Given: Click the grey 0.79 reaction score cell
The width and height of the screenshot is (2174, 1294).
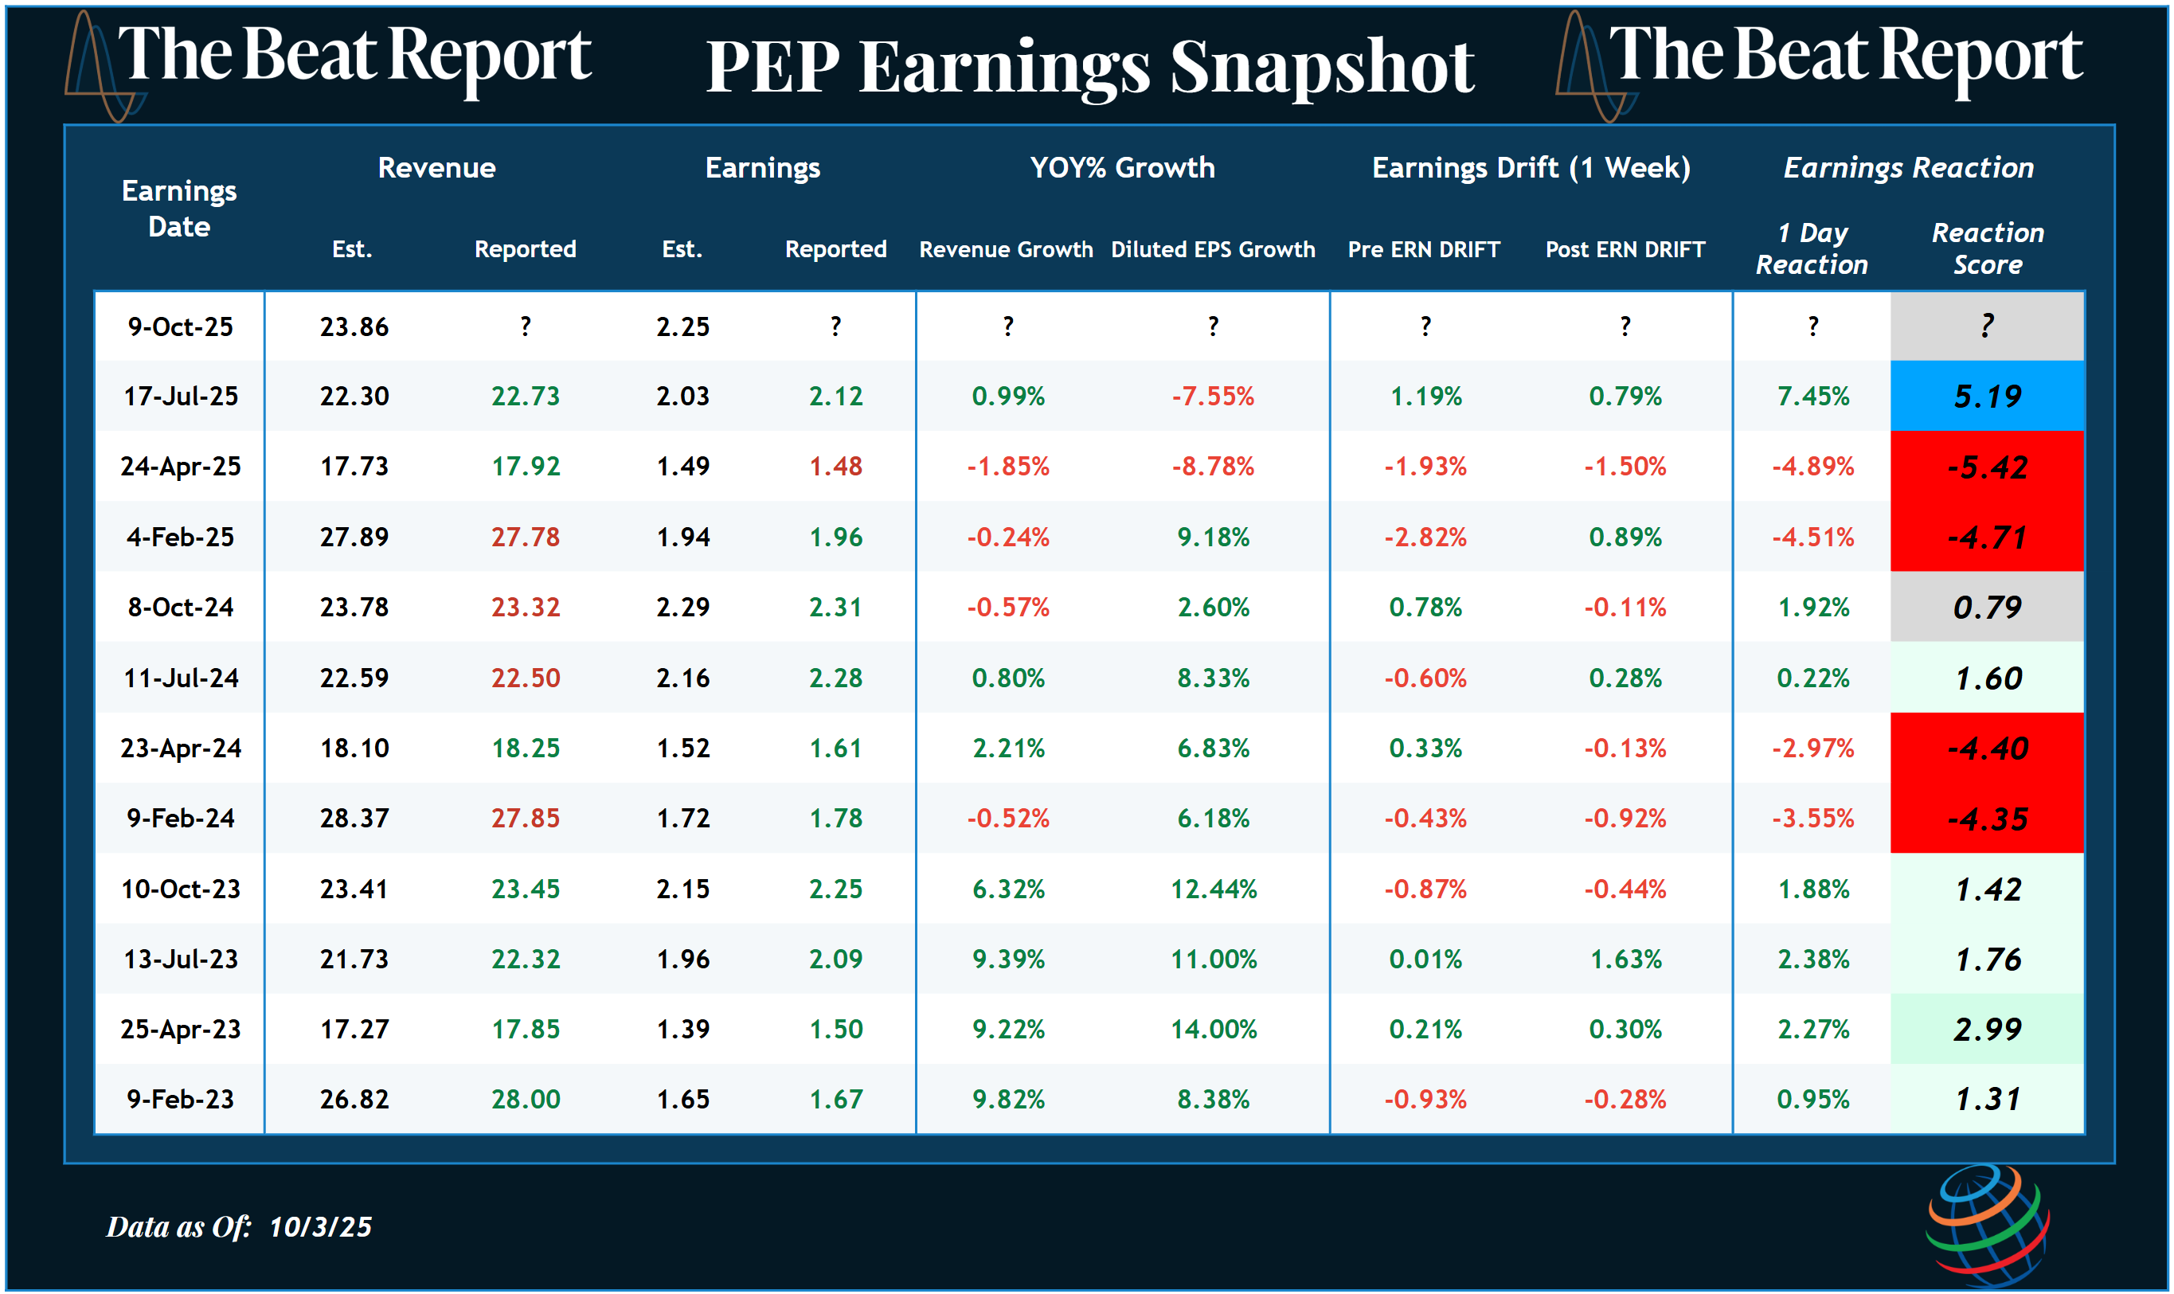Looking at the screenshot, I should 1987,608.
